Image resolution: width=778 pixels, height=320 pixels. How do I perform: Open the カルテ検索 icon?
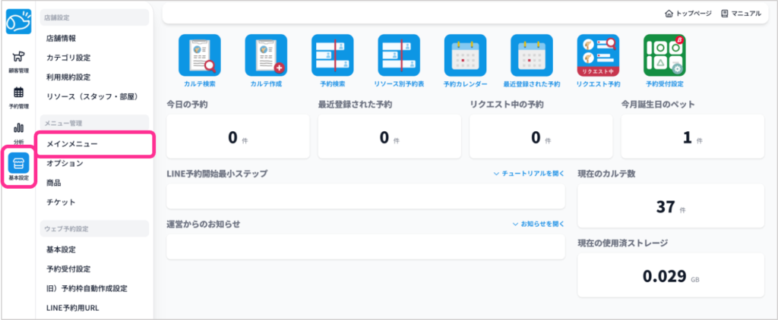(x=199, y=55)
